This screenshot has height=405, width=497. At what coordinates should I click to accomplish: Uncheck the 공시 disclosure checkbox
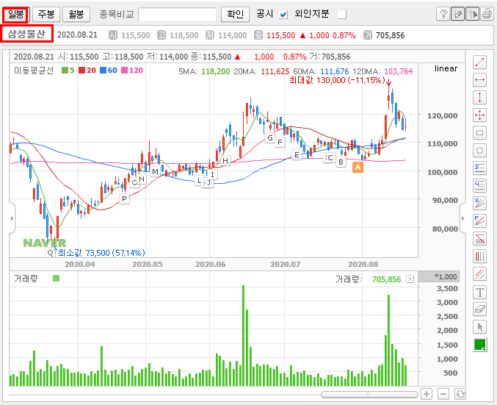tap(283, 15)
